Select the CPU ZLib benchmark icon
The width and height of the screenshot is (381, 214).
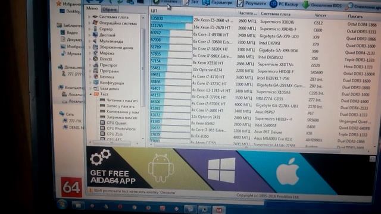coord(102,133)
